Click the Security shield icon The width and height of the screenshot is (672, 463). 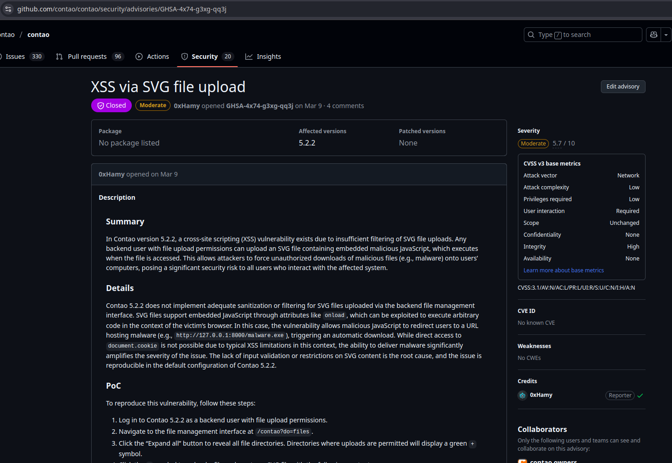(x=185, y=57)
